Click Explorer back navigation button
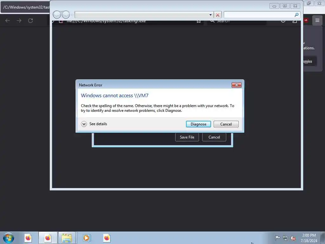This screenshot has width=325, height=244. (x=57, y=15)
